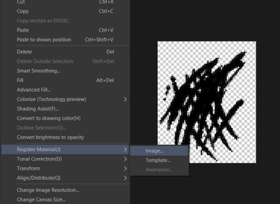
Task: Open Change Image Resolution dialog
Action: pyautogui.click(x=65, y=190)
